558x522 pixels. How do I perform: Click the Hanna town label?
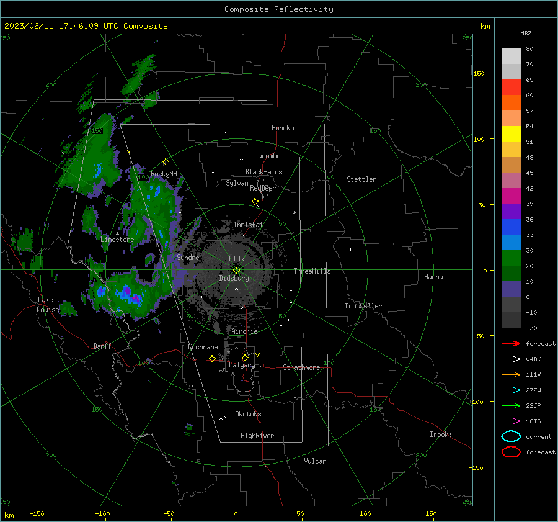point(433,277)
